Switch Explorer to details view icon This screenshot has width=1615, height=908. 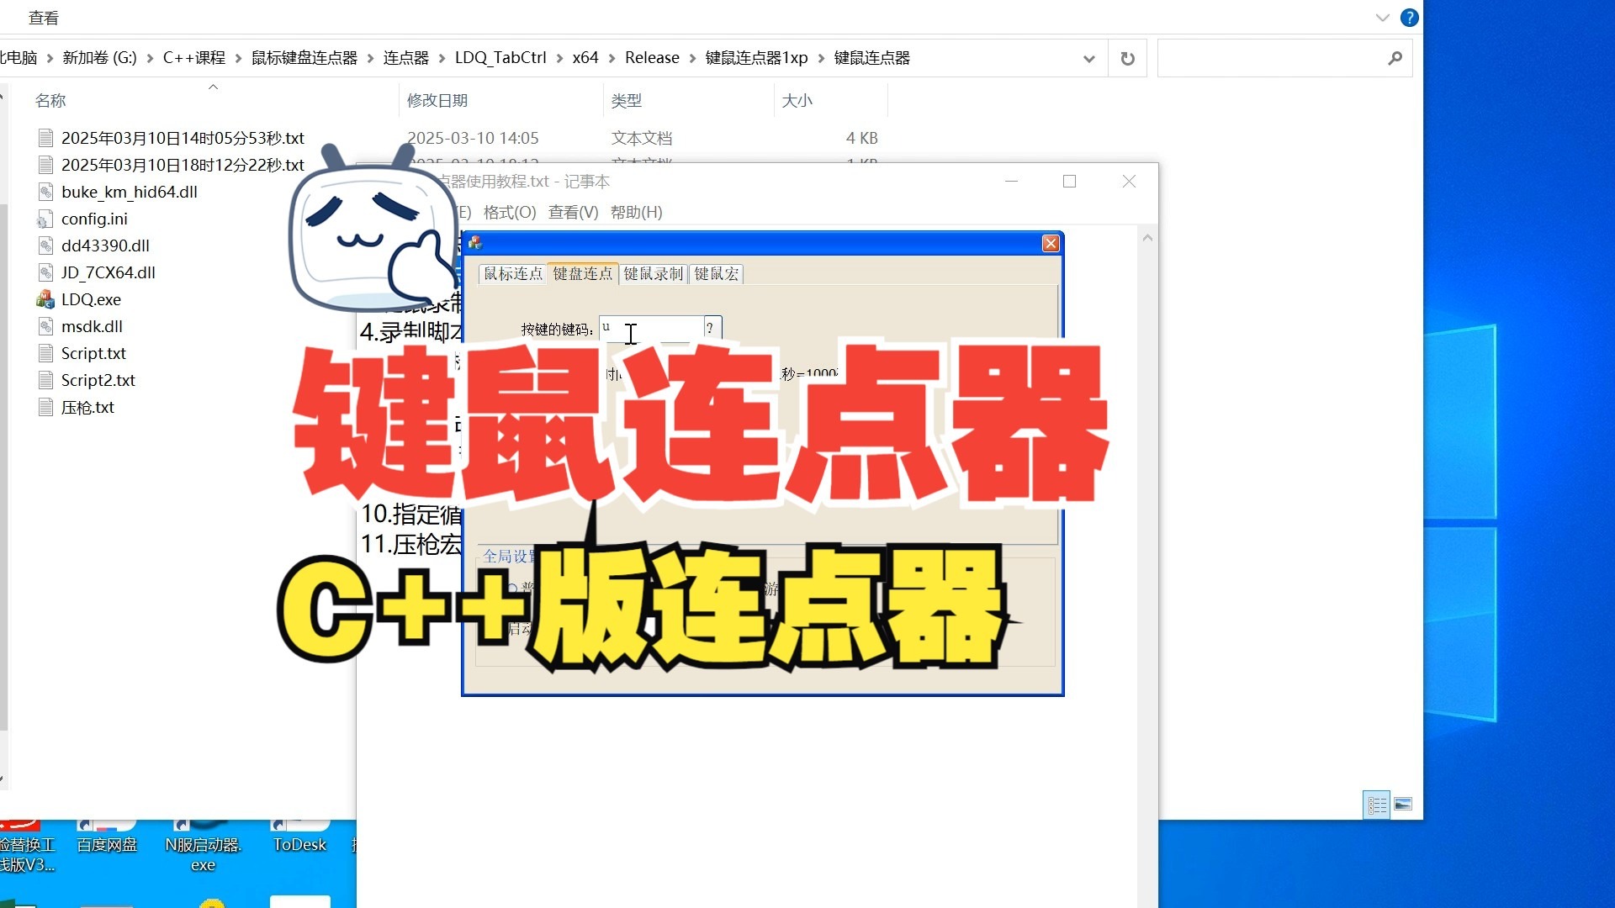(1376, 805)
